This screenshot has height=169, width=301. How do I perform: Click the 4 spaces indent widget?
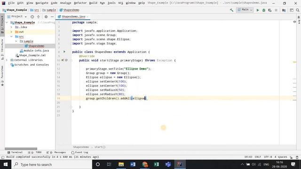tap(281, 157)
